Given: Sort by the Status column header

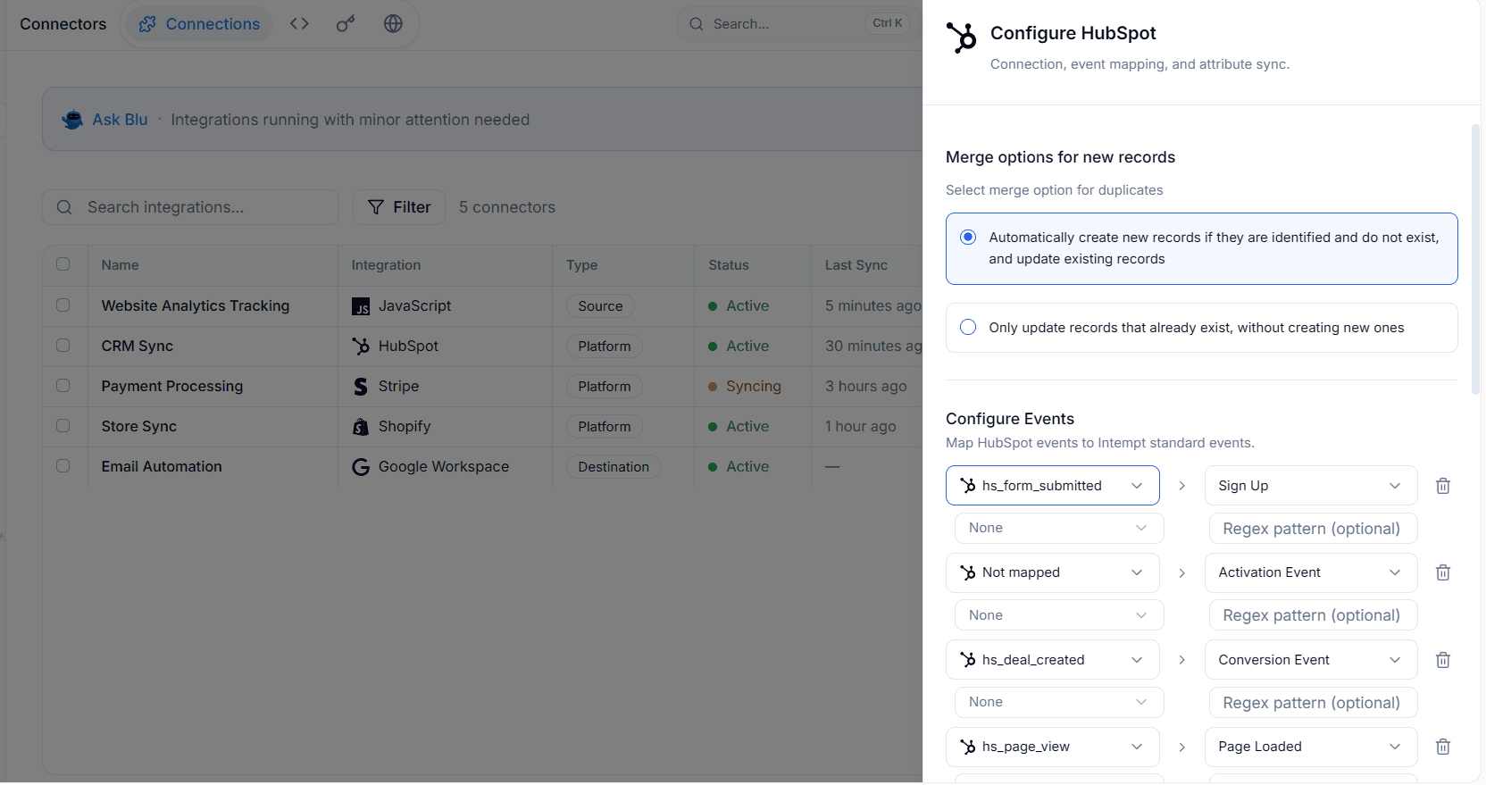Looking at the screenshot, I should coord(729,265).
